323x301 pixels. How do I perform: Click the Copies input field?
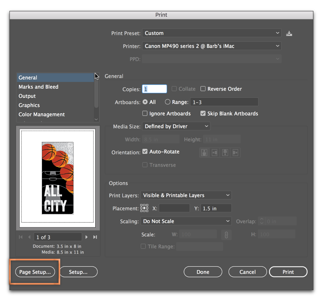point(154,89)
